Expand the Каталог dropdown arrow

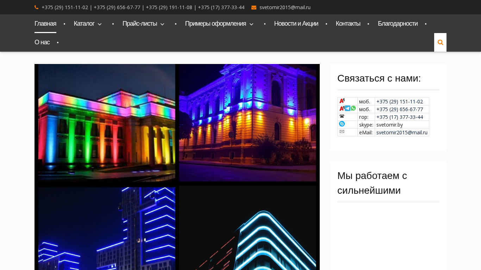pyautogui.click(x=100, y=24)
